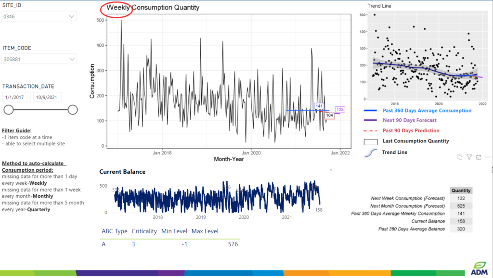
Task: Open the filter icon on Trend Line visual
Action: (x=469, y=157)
